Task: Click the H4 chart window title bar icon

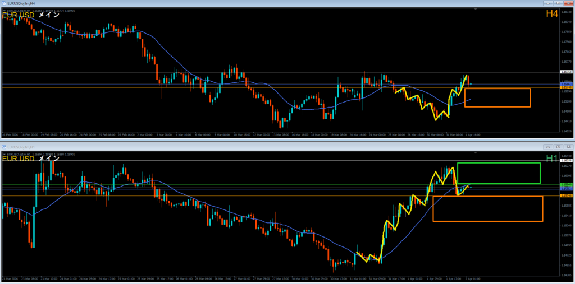Action: [x=4, y=3]
